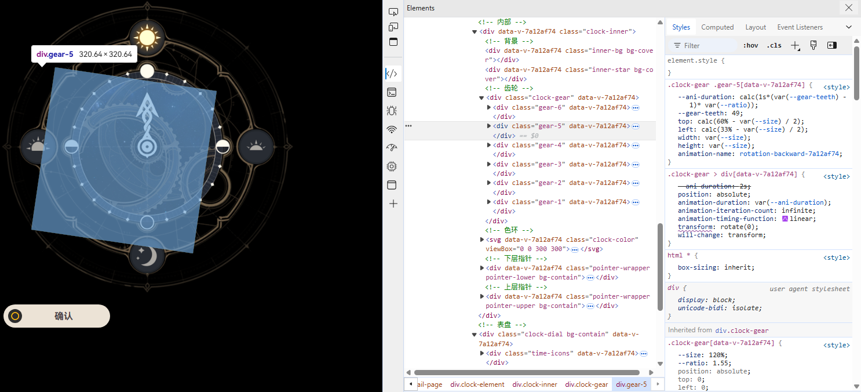Expand the gear-3 div node
861x392 pixels.
(x=489, y=164)
